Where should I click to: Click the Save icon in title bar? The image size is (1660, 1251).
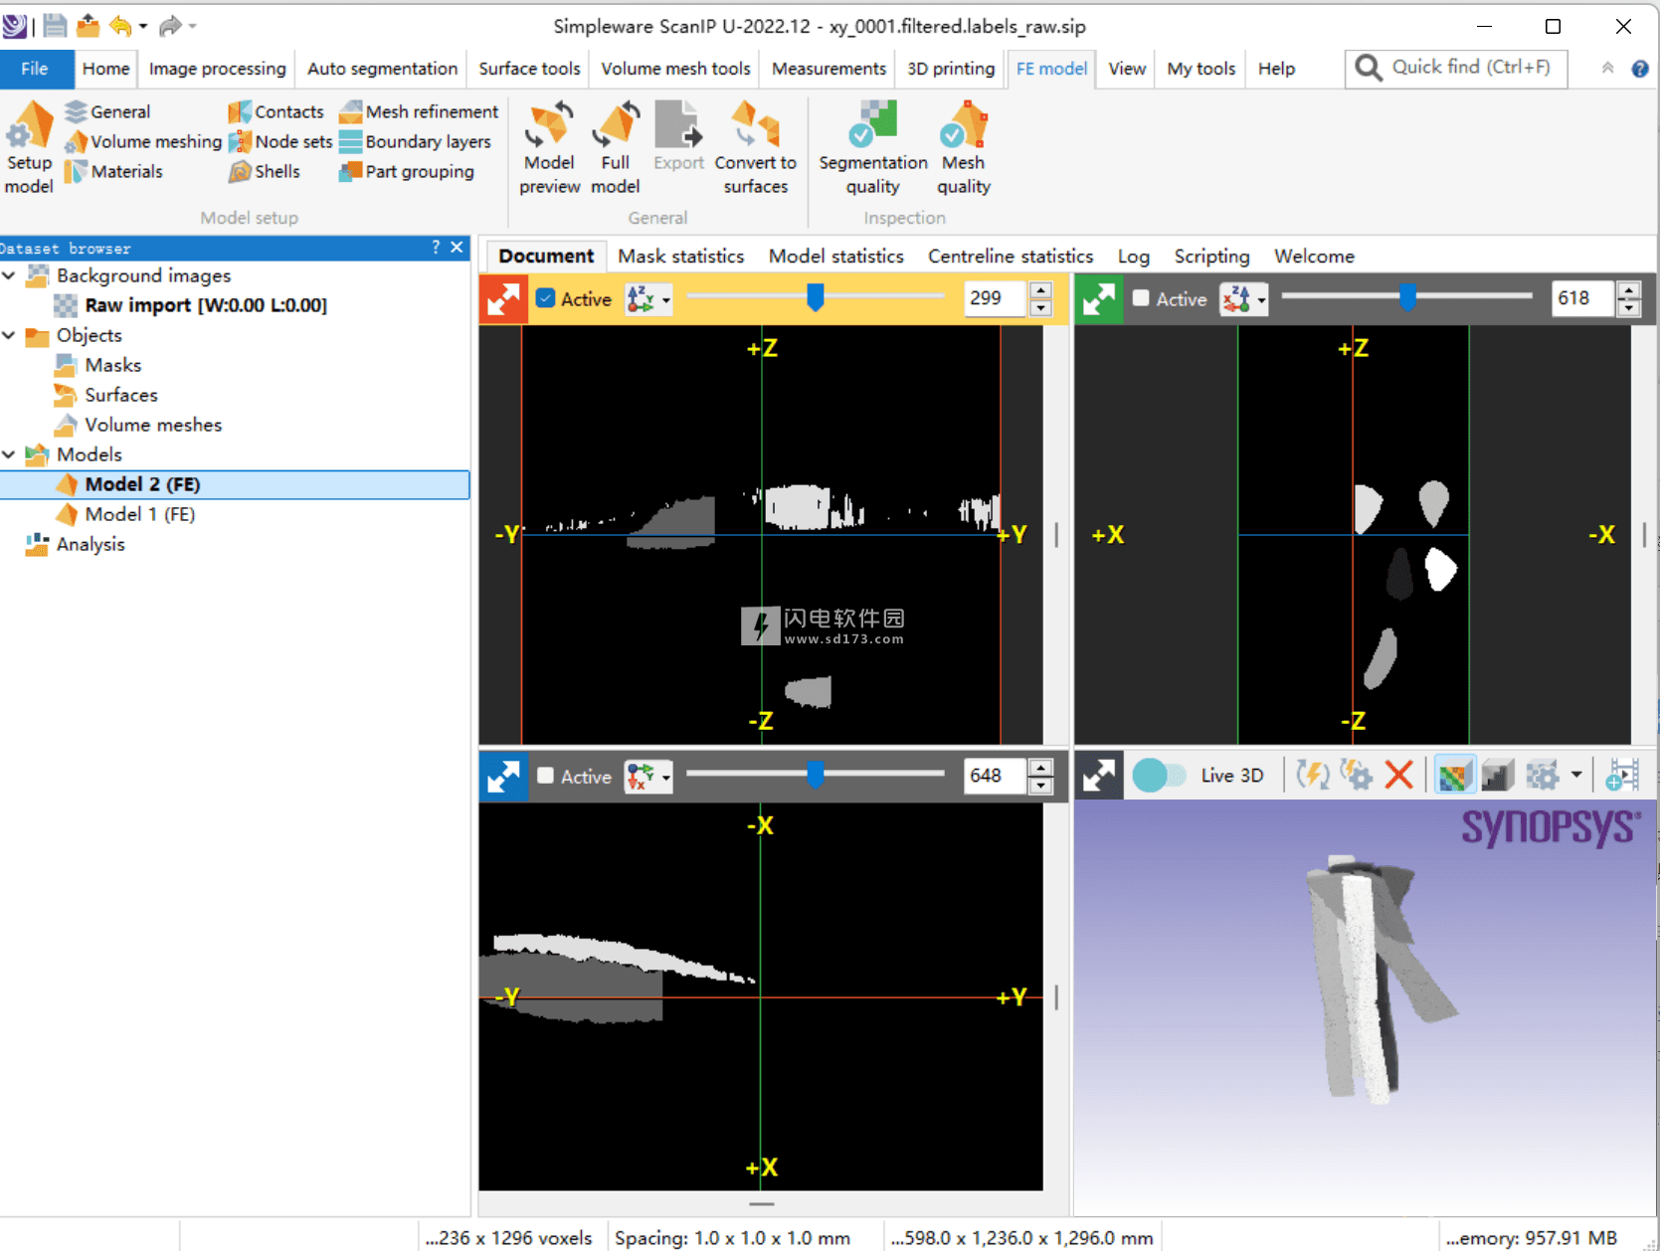pyautogui.click(x=55, y=26)
